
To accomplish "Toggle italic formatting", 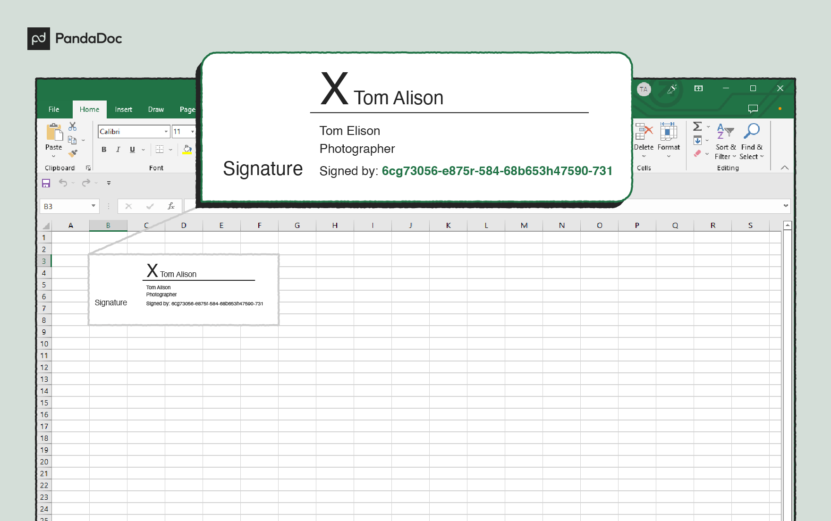I will point(118,150).
